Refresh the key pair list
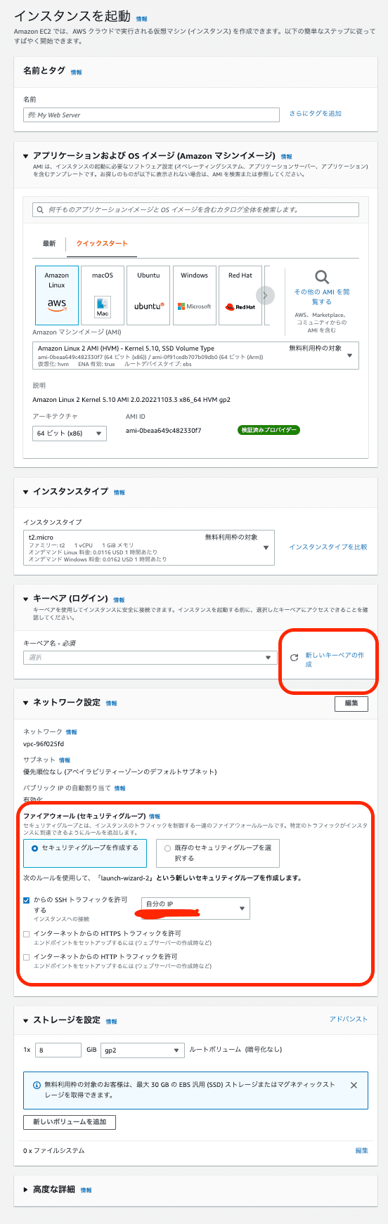Viewport: 388px width, 1224px height. pos(295,658)
